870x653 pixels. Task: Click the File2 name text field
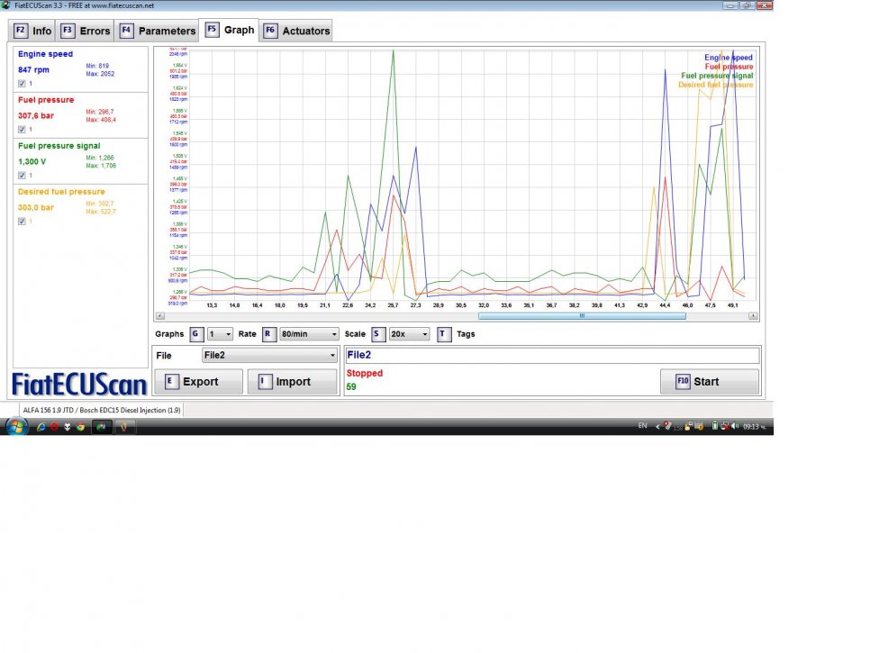(x=552, y=355)
